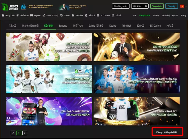Open the Chơi Cùng Bạn Bè banner
This screenshot has width=188, height=139.
tap(49, 79)
